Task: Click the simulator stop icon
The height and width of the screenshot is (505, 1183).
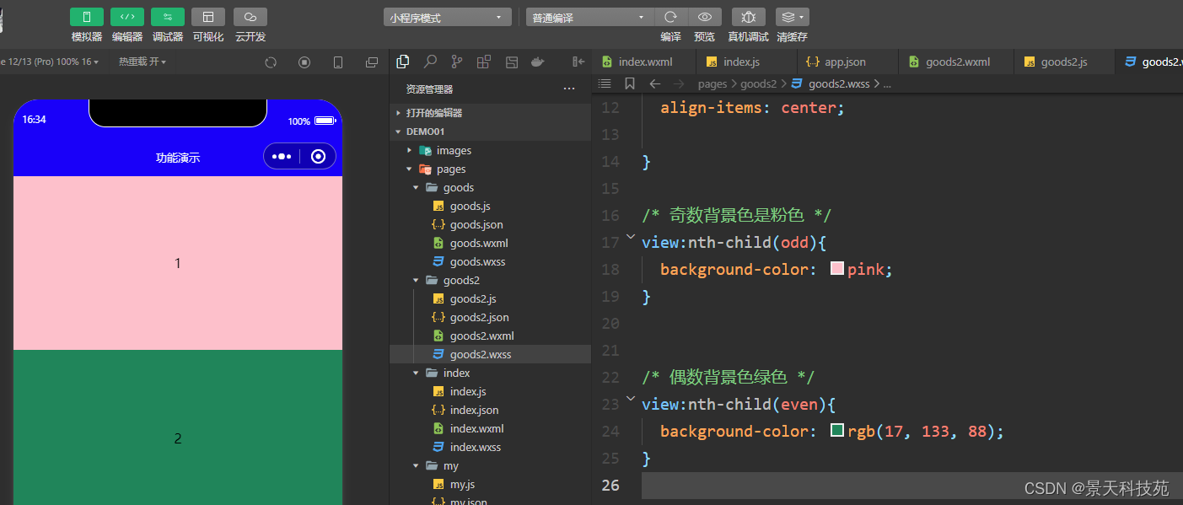Action: pos(304,62)
